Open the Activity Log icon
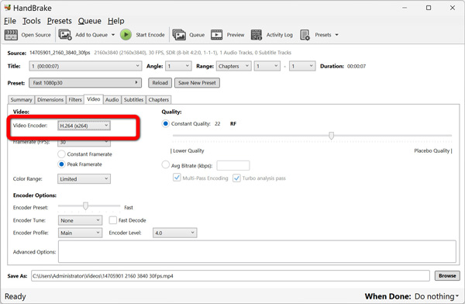Image resolution: width=465 pixels, height=304 pixels. (x=257, y=35)
